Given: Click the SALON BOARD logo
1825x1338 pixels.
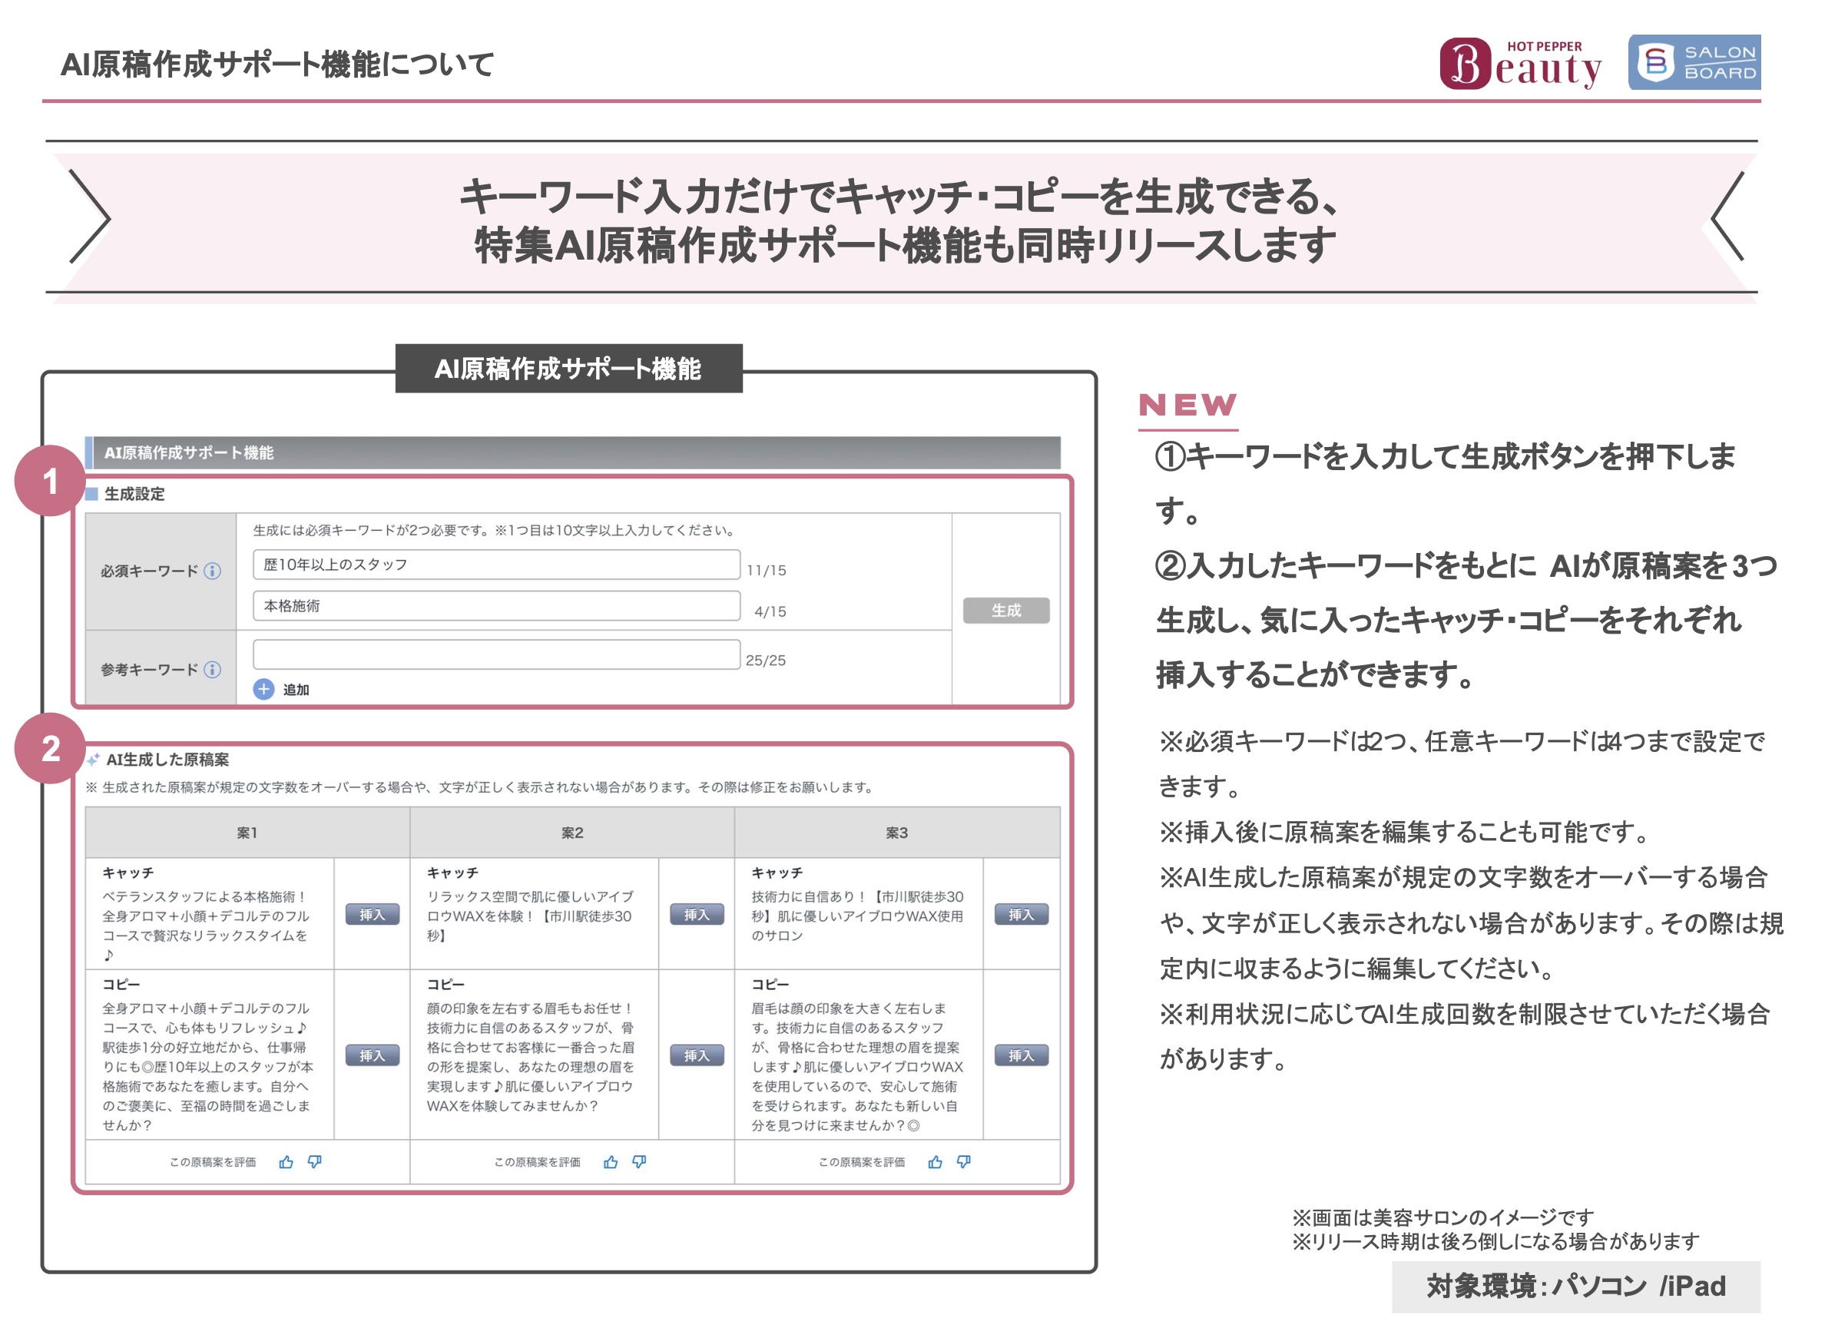Looking at the screenshot, I should coord(1693,62).
